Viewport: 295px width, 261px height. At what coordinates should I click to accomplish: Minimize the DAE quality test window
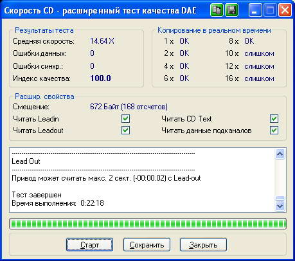click(255, 10)
